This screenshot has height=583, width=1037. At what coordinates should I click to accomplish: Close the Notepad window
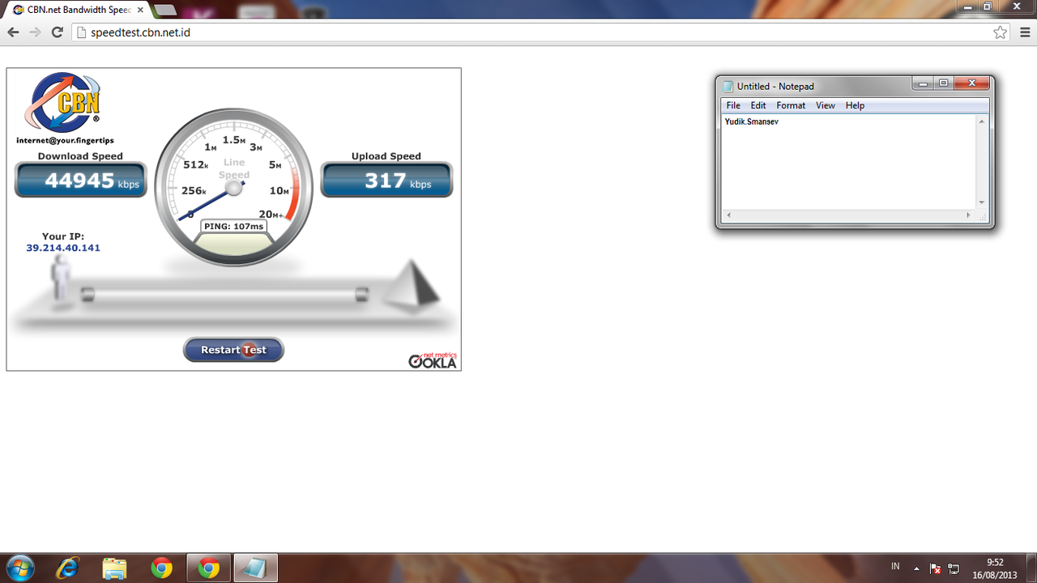coord(971,83)
